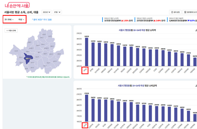
Task: Choose 서초구 district on the map
Action: coord(45,66)
